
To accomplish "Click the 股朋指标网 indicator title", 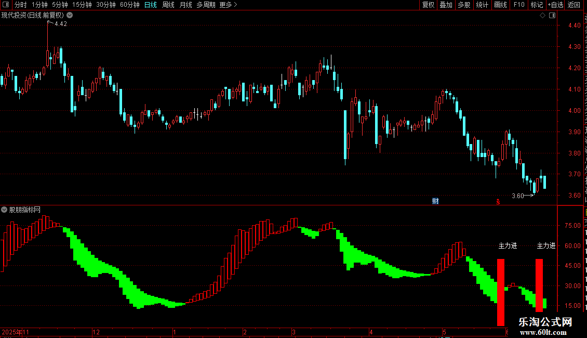I will (x=25, y=210).
